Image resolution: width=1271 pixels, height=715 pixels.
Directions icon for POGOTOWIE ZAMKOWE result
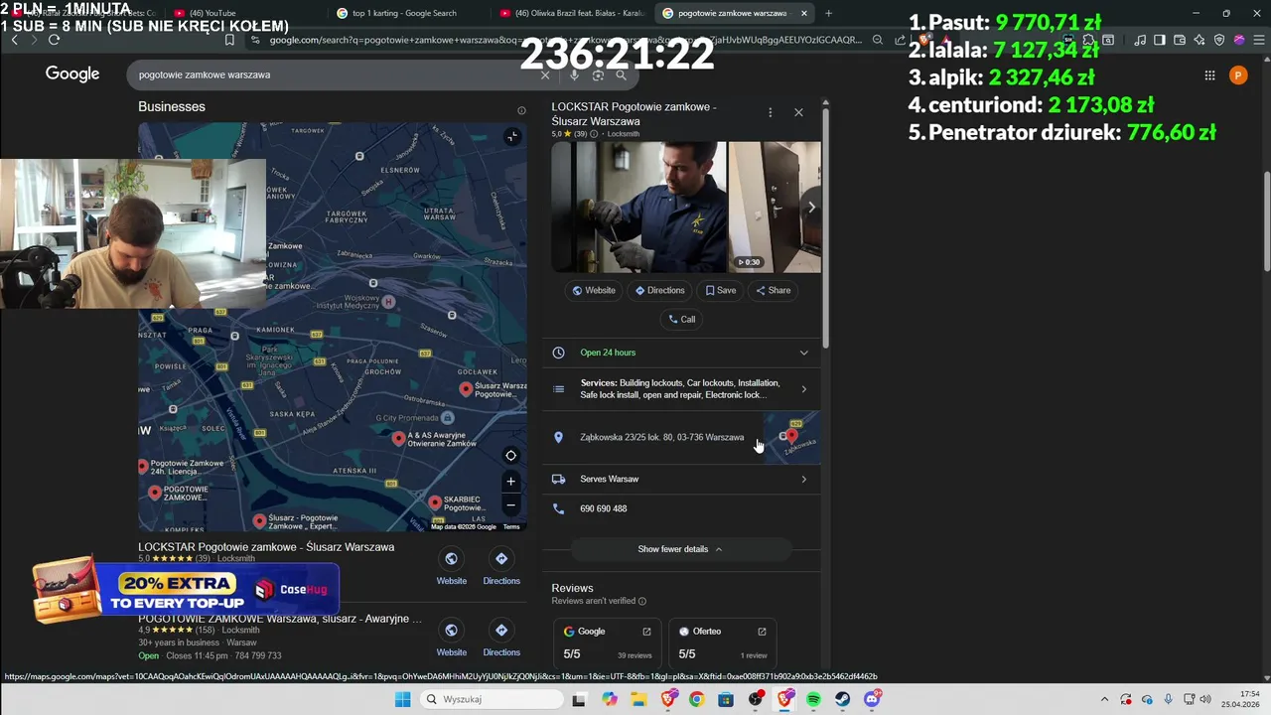[501, 631]
